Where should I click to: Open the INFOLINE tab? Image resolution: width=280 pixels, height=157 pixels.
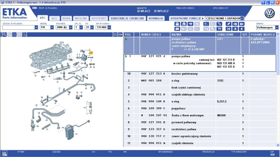tap(81, 18)
